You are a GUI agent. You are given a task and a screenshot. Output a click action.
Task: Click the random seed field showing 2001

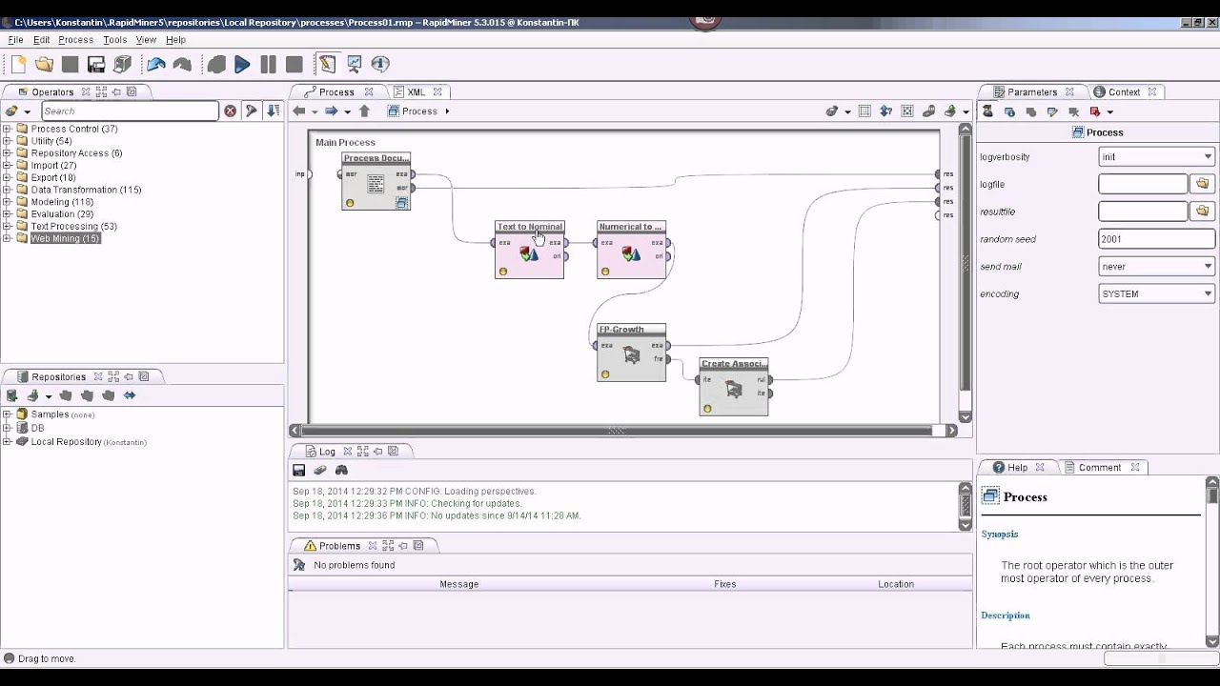click(1157, 239)
